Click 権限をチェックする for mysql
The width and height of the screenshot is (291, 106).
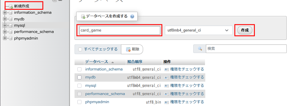187,85
